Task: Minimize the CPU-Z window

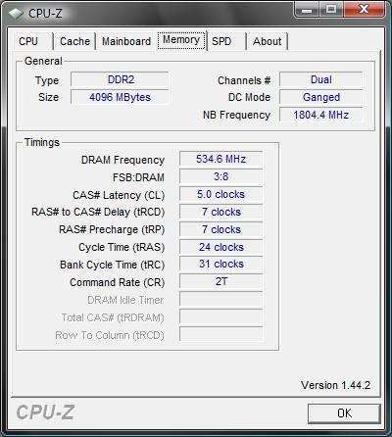Action: 306,10
